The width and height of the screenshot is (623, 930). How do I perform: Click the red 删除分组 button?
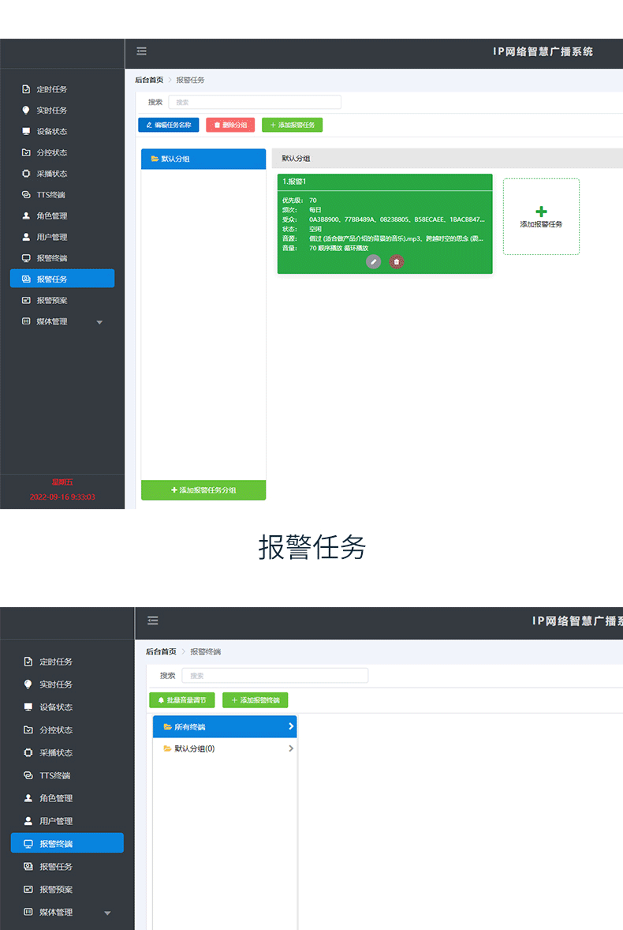click(x=230, y=126)
